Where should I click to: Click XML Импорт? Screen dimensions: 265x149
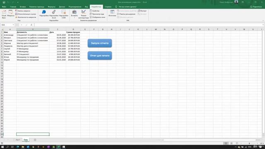coord(142,11)
